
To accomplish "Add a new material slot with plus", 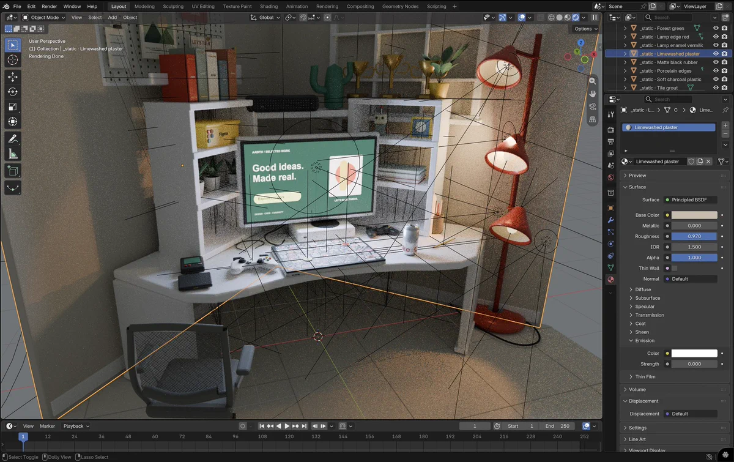I will [x=725, y=125].
